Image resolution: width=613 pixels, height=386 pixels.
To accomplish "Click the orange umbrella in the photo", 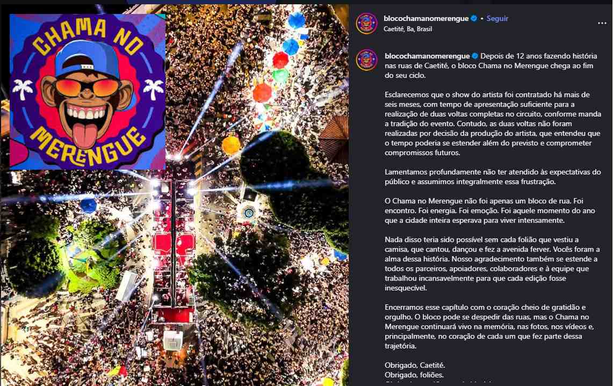I will tap(231, 145).
